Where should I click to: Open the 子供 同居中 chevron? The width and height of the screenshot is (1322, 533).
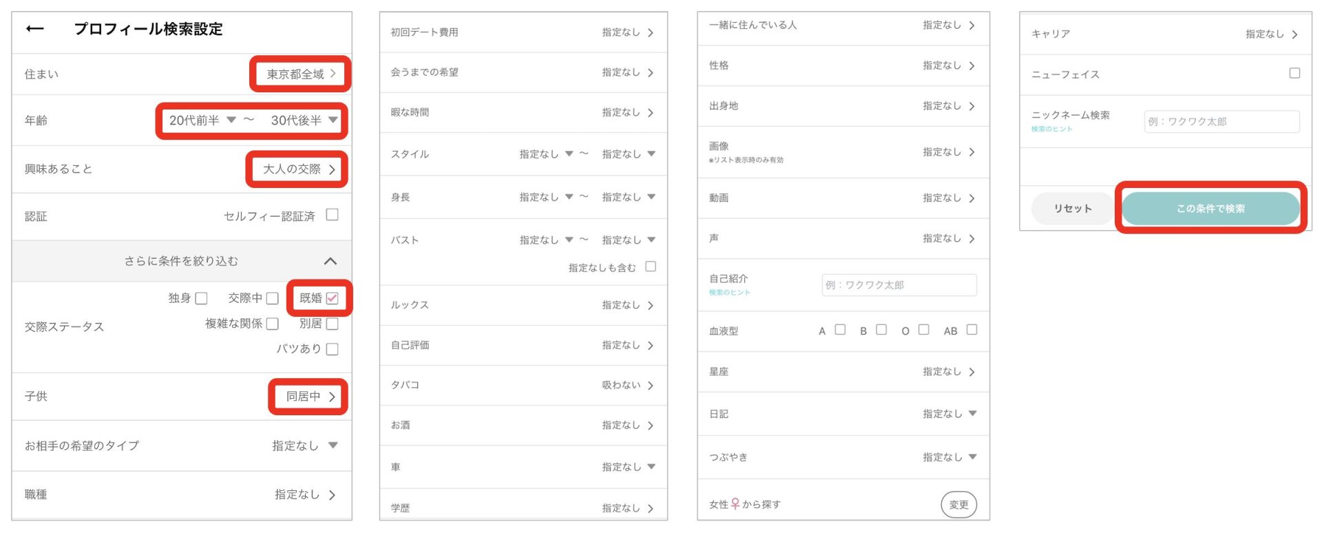tap(332, 397)
